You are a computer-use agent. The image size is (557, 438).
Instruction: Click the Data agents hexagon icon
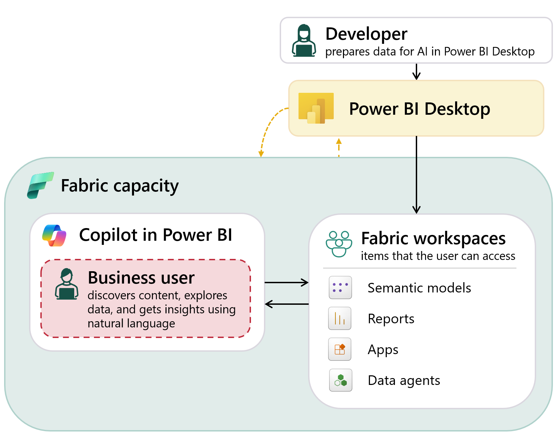[341, 380]
